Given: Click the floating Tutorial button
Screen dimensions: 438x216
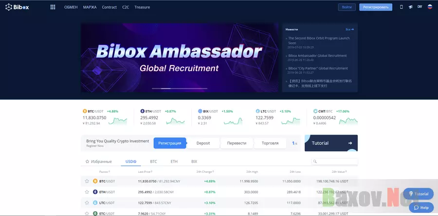Looking at the screenshot, I should click(419, 194).
